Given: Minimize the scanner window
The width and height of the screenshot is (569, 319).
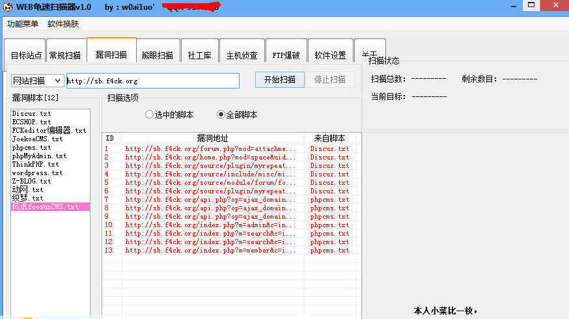Looking at the screenshot, I should 514,6.
